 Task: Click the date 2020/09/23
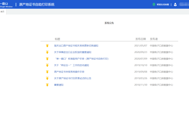click(141, 52)
